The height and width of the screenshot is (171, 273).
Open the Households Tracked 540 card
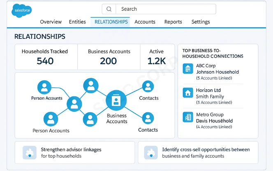click(x=45, y=57)
